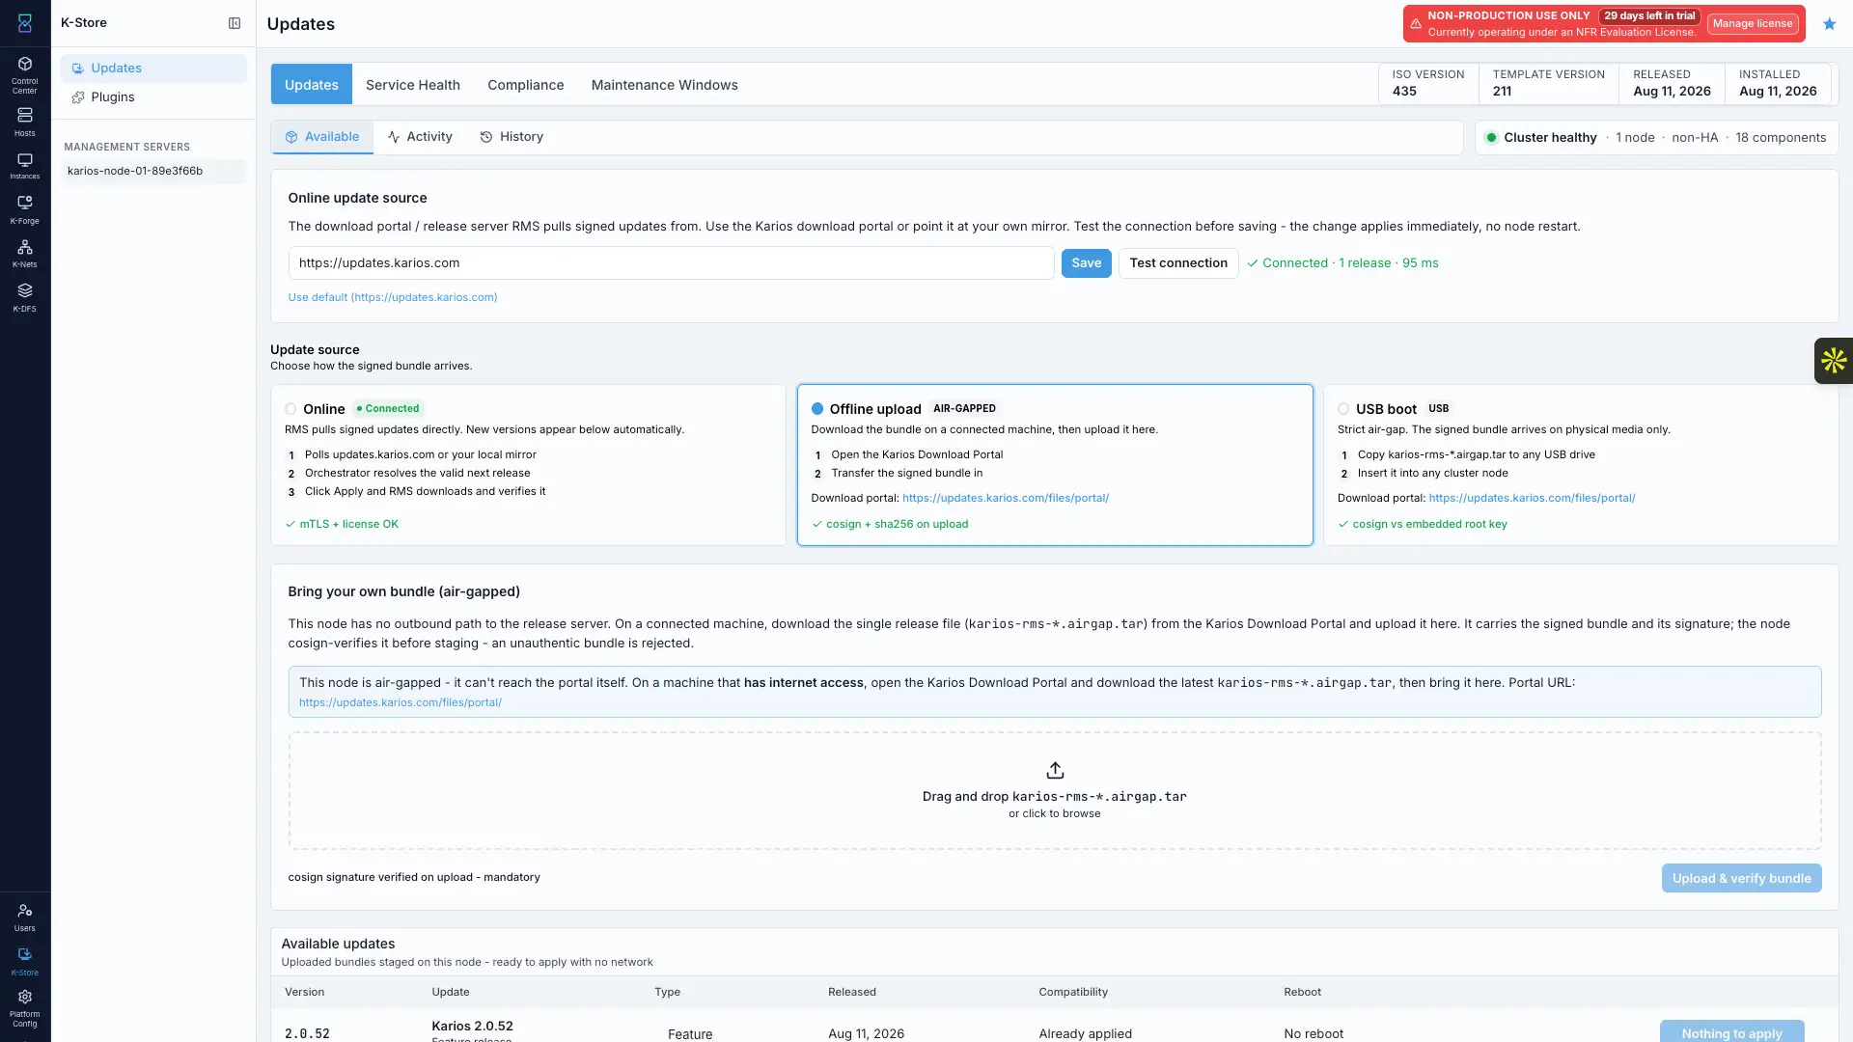Switch to the Updates top tab
This screenshot has height=1042, width=1853.
point(312,85)
